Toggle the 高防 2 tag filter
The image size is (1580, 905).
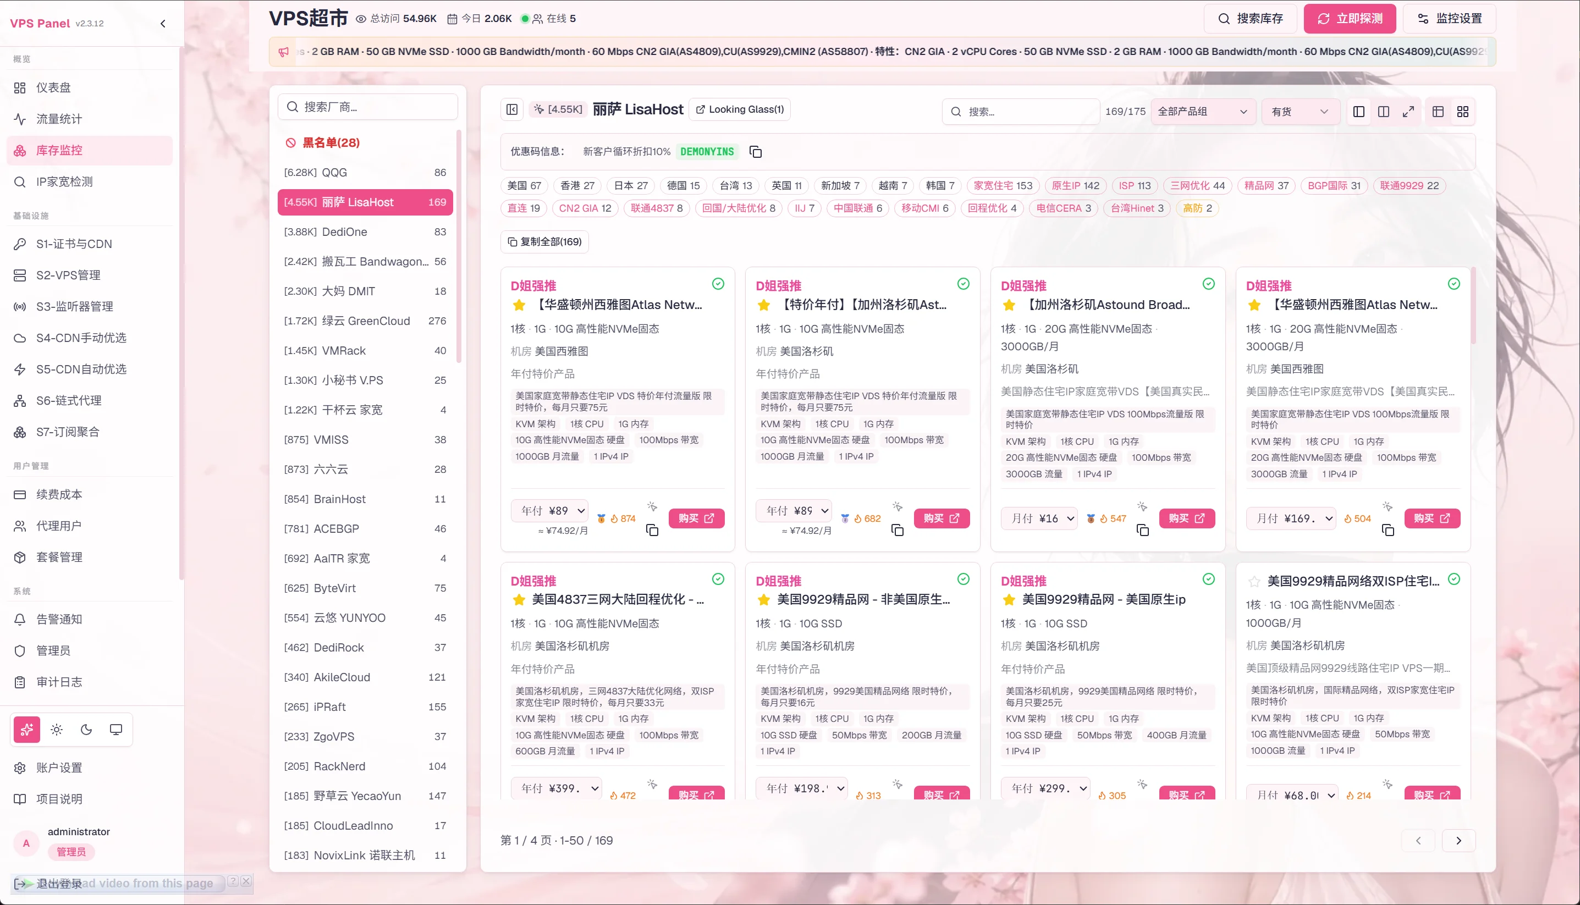tap(1197, 208)
